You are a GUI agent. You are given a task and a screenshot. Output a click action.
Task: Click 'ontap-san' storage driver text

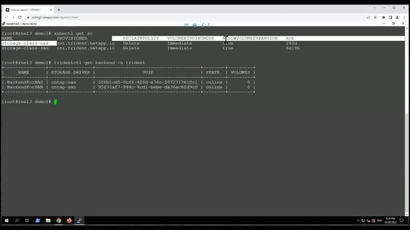point(63,87)
